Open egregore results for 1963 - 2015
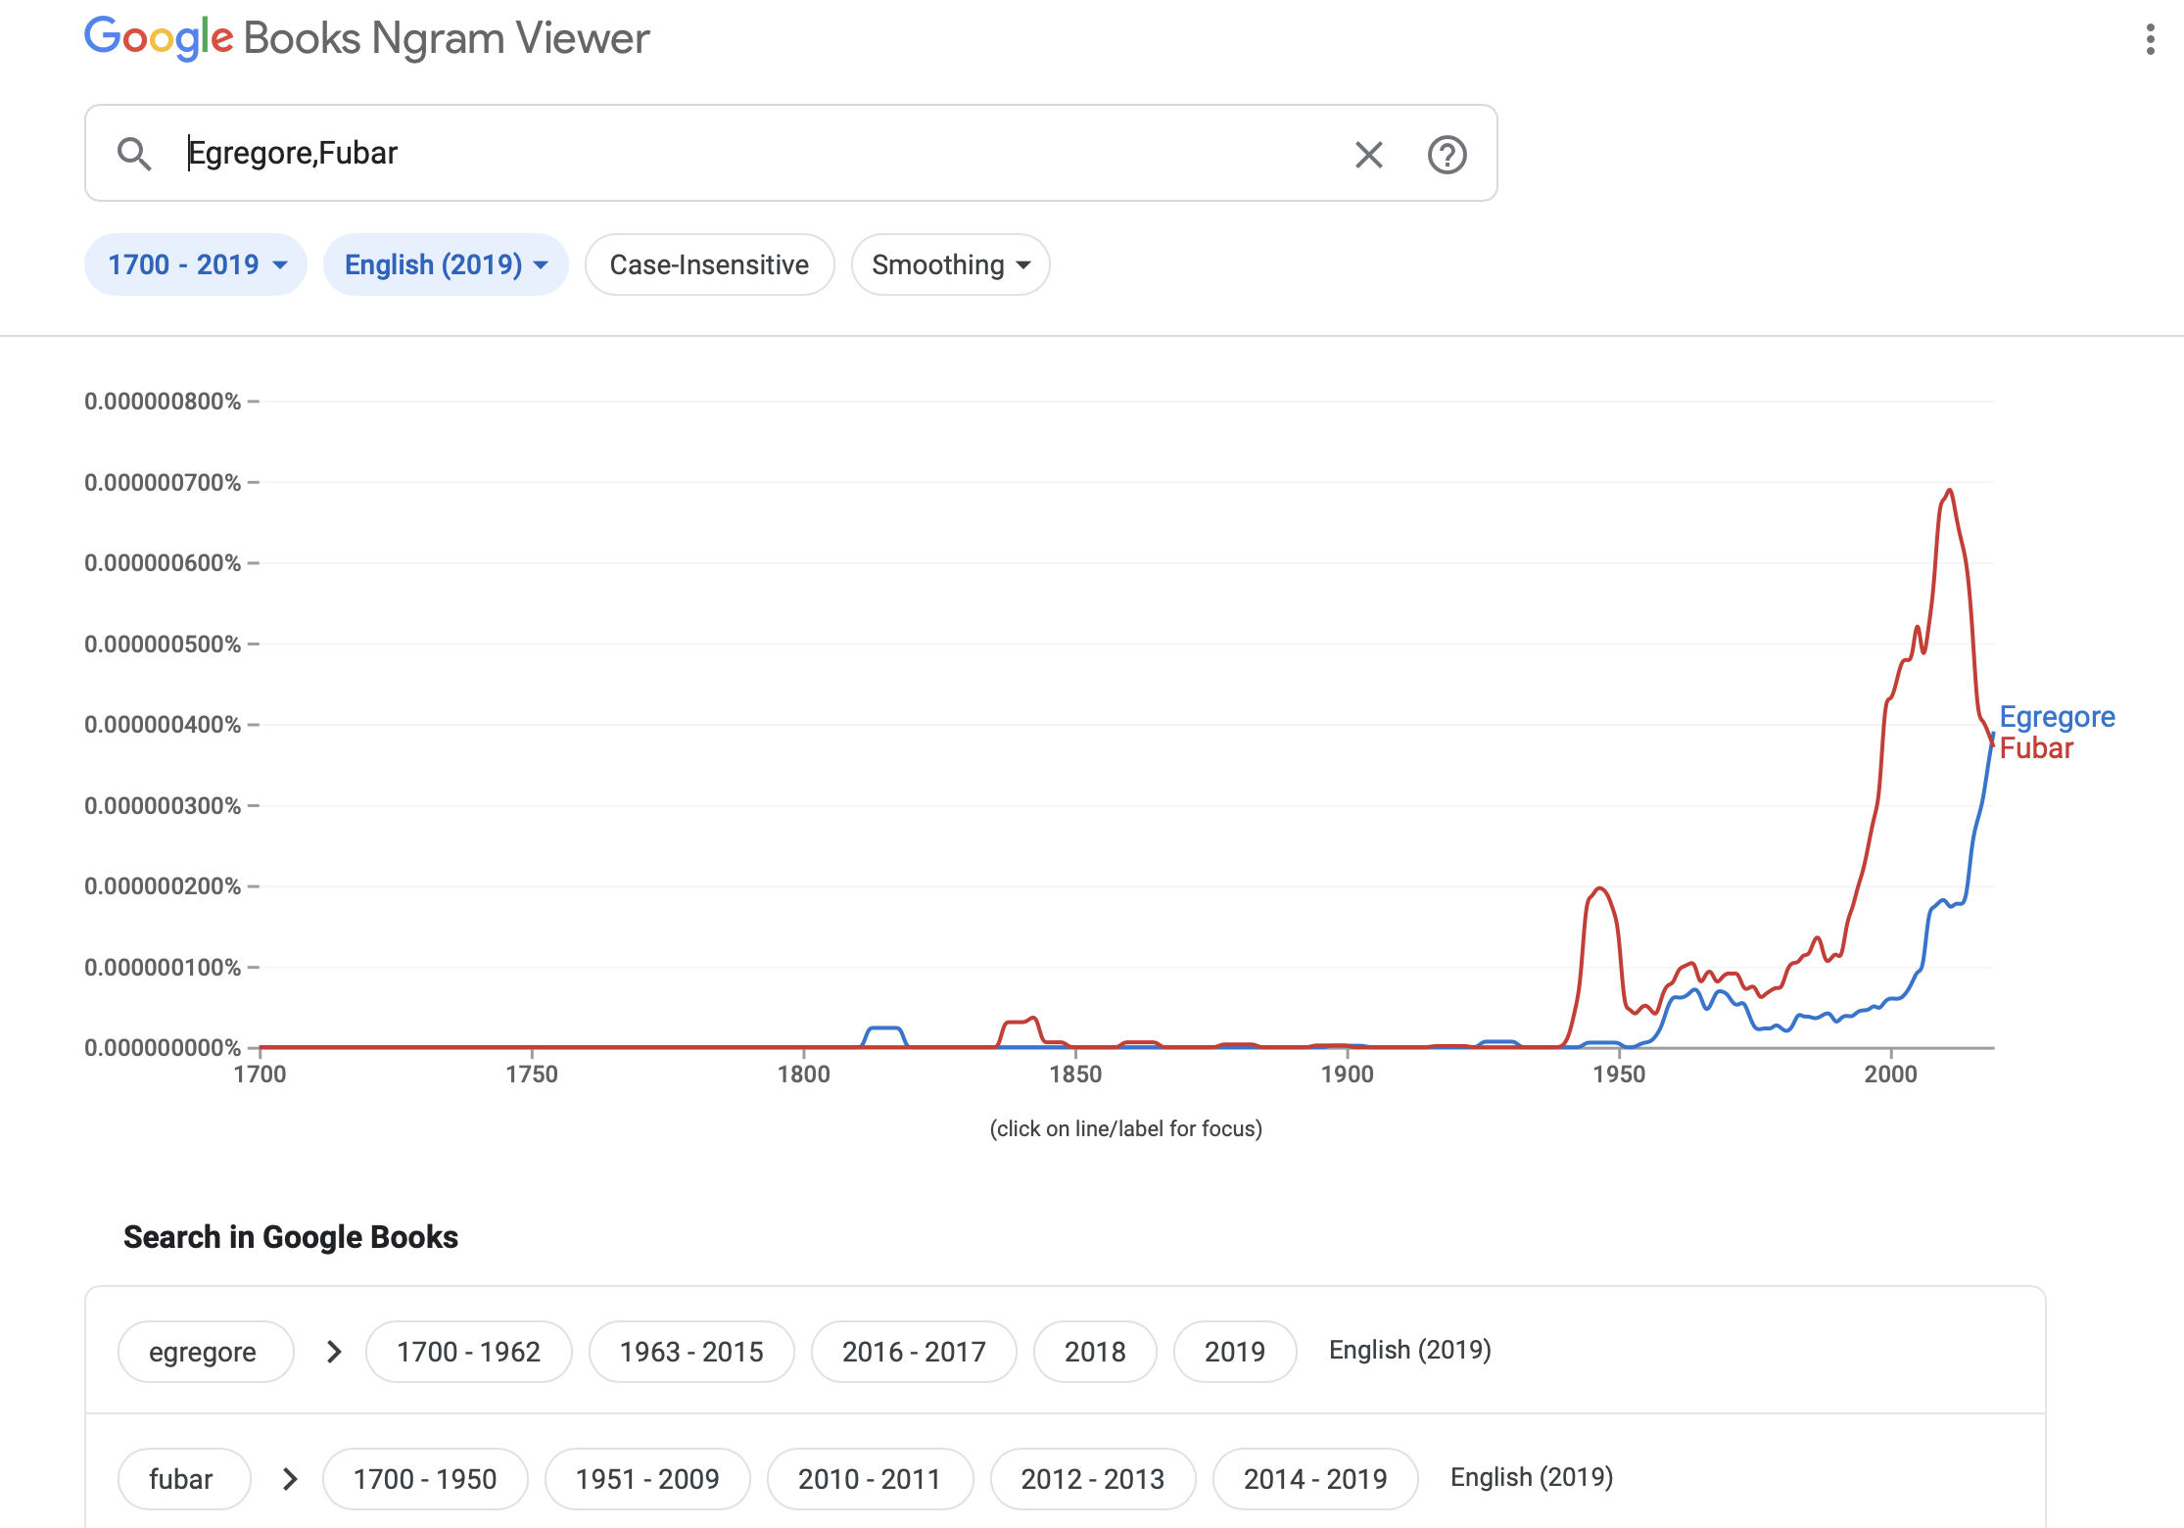The height and width of the screenshot is (1528, 2184). [691, 1352]
